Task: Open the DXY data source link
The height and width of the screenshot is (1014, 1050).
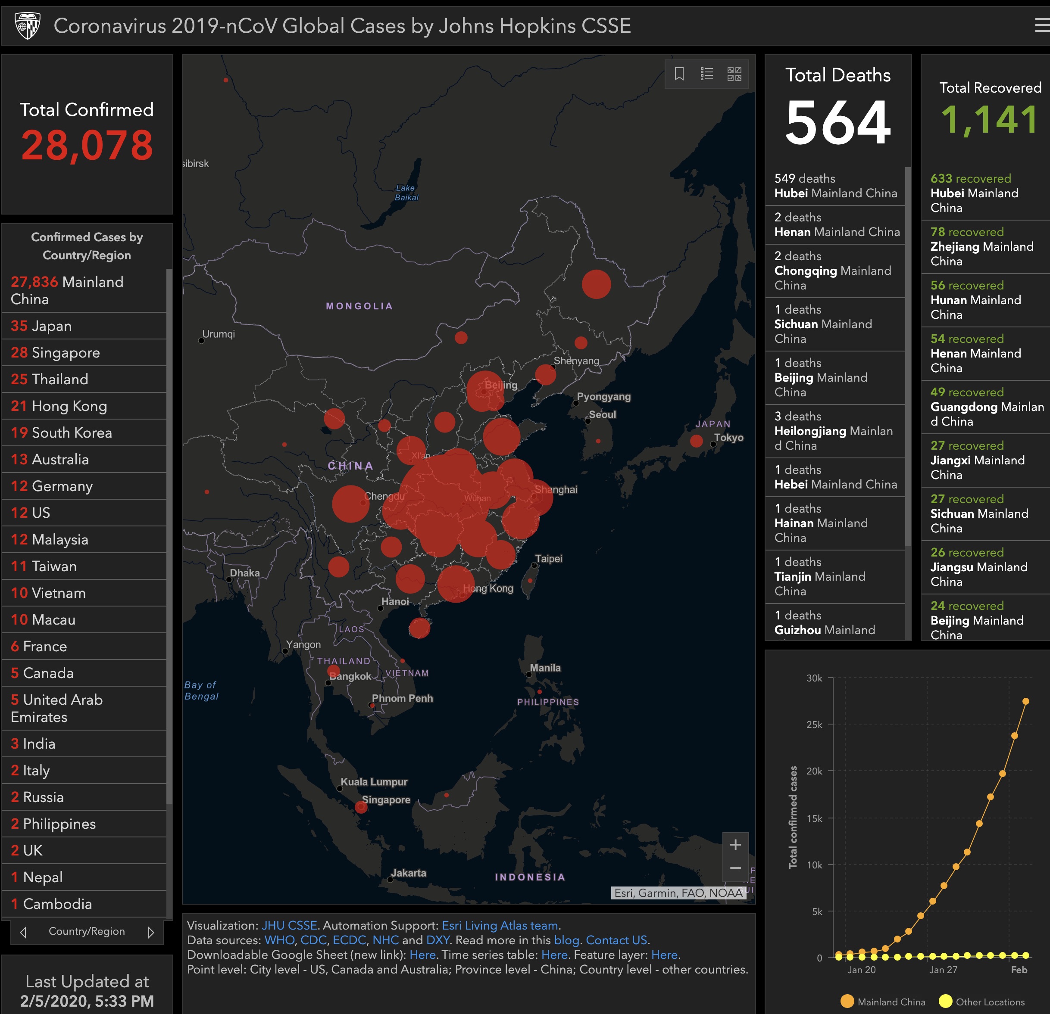Action: pyautogui.click(x=437, y=940)
